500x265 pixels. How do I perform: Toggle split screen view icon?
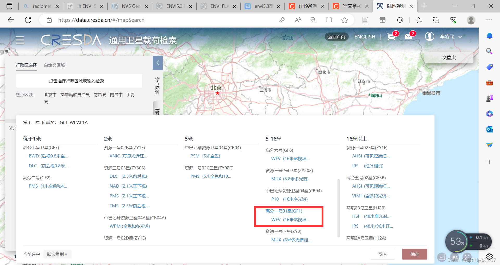(x=329, y=20)
